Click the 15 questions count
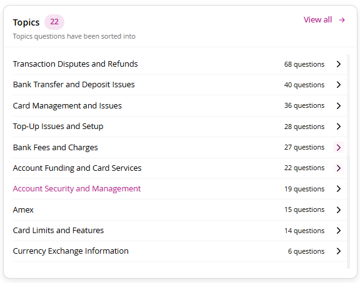Image resolution: width=360 pixels, height=283 pixels. (x=304, y=209)
